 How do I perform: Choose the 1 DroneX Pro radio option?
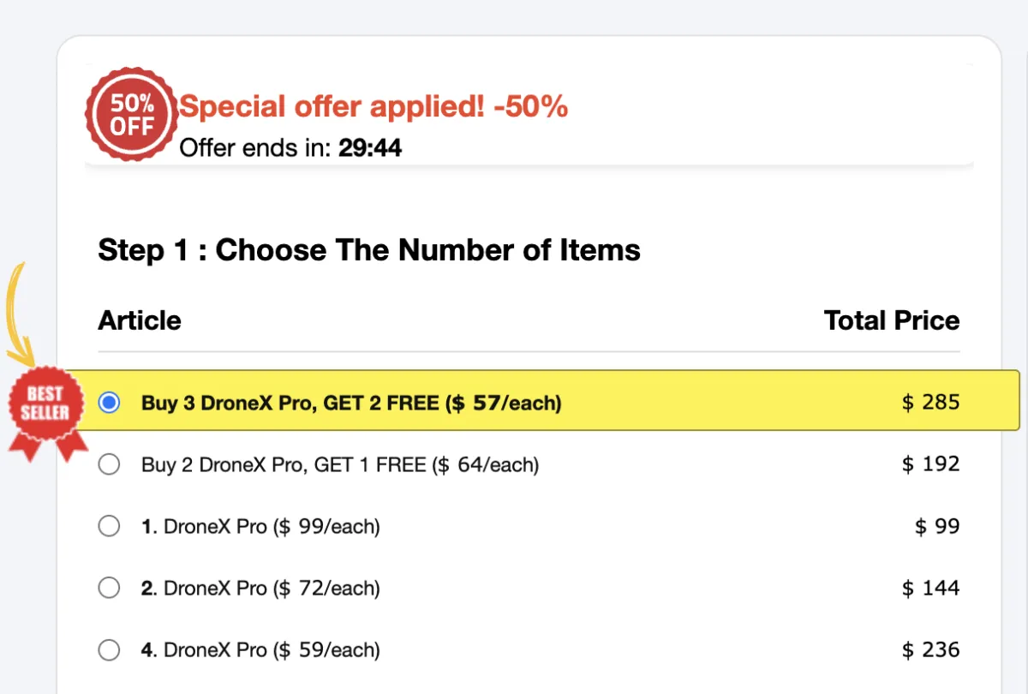pyautogui.click(x=110, y=526)
